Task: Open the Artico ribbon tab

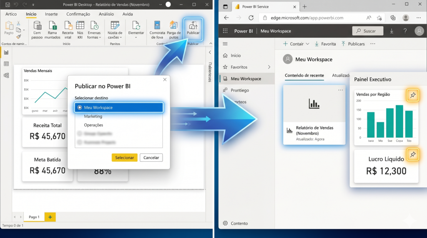Action: [11, 14]
